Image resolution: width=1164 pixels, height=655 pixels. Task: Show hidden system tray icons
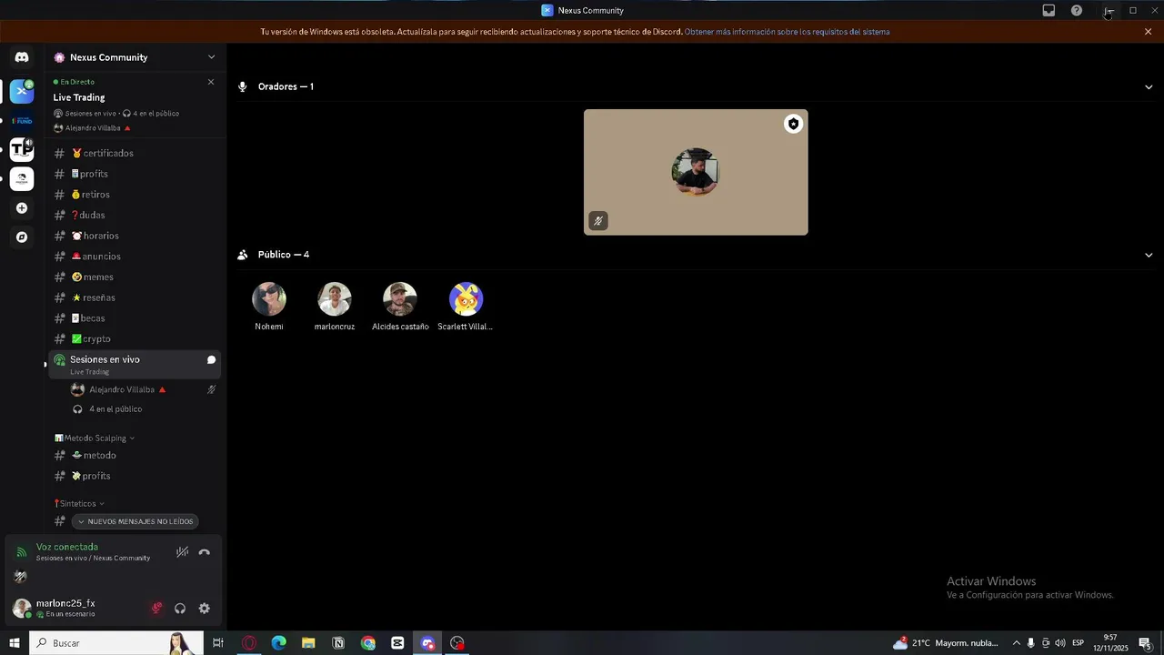(x=1016, y=643)
